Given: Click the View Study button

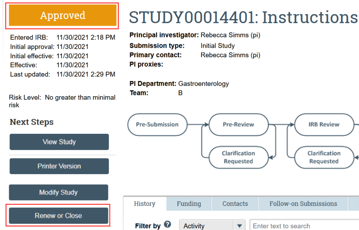Looking at the screenshot, I should (59, 142).
